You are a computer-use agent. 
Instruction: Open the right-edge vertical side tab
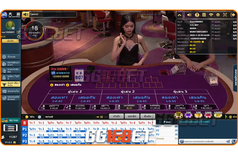(x=235, y=77)
